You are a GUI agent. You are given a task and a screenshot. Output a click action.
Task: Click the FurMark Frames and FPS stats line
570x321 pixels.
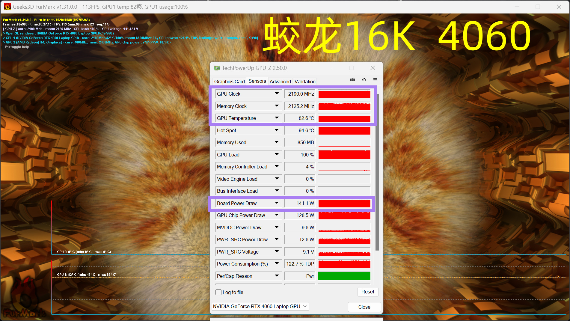tap(56, 24)
